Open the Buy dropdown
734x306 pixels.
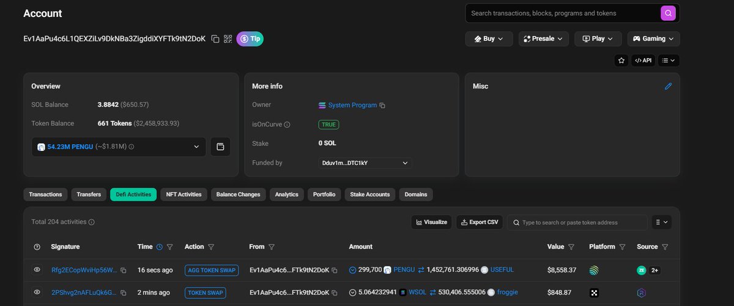pyautogui.click(x=489, y=38)
